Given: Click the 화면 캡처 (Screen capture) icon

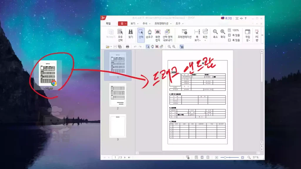Looking at the screenshot, I should [158, 34].
